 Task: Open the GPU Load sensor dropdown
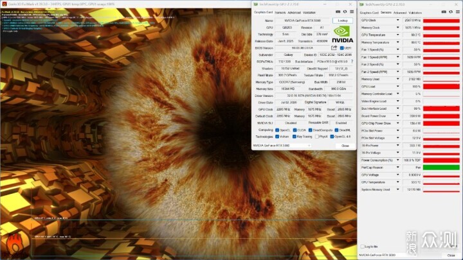tap(398, 87)
